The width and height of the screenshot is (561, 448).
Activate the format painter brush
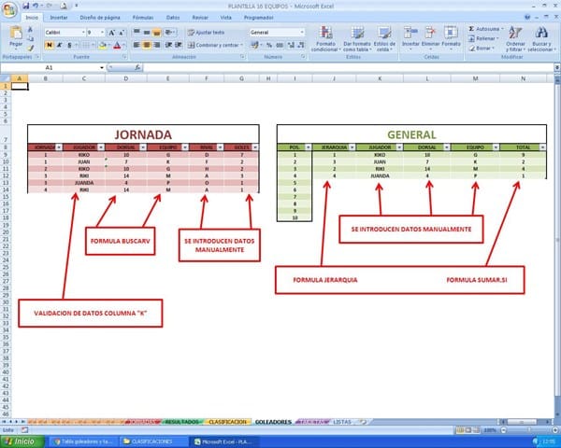point(31,48)
